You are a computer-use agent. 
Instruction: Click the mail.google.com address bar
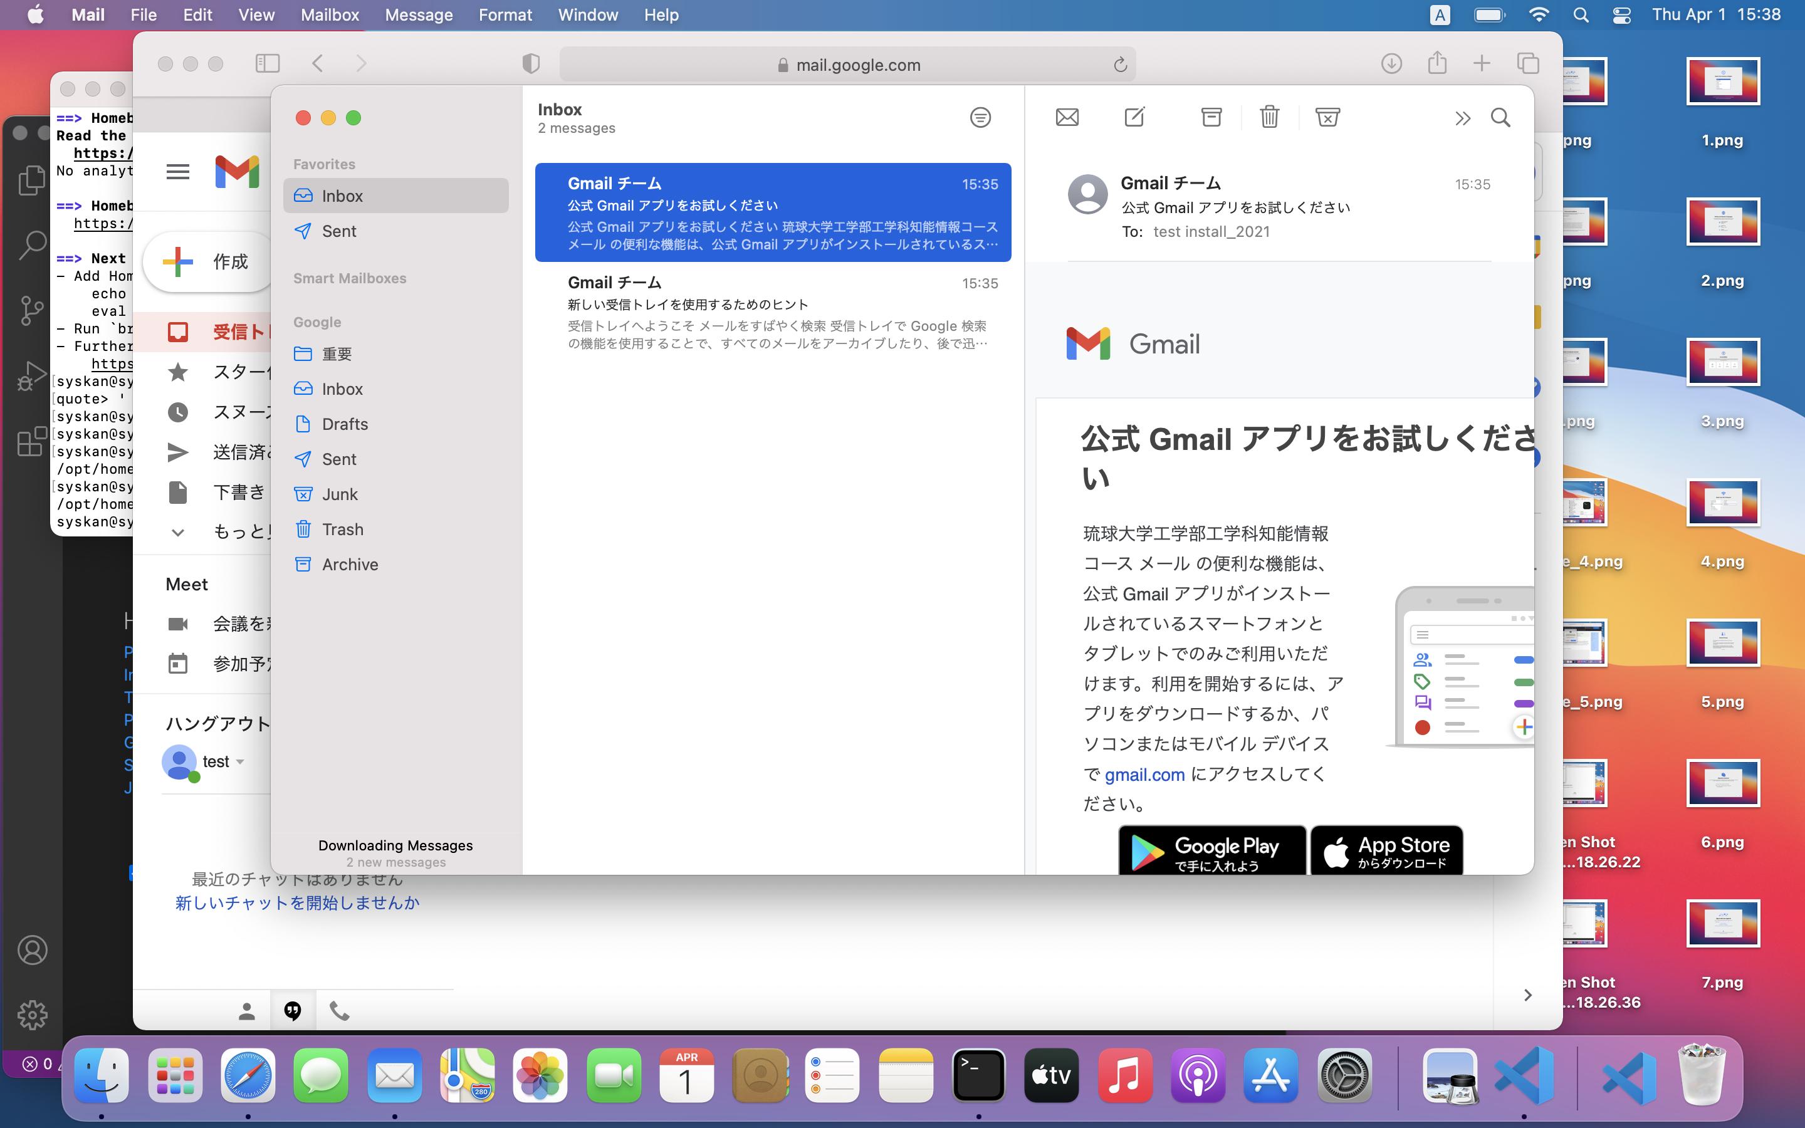click(847, 64)
